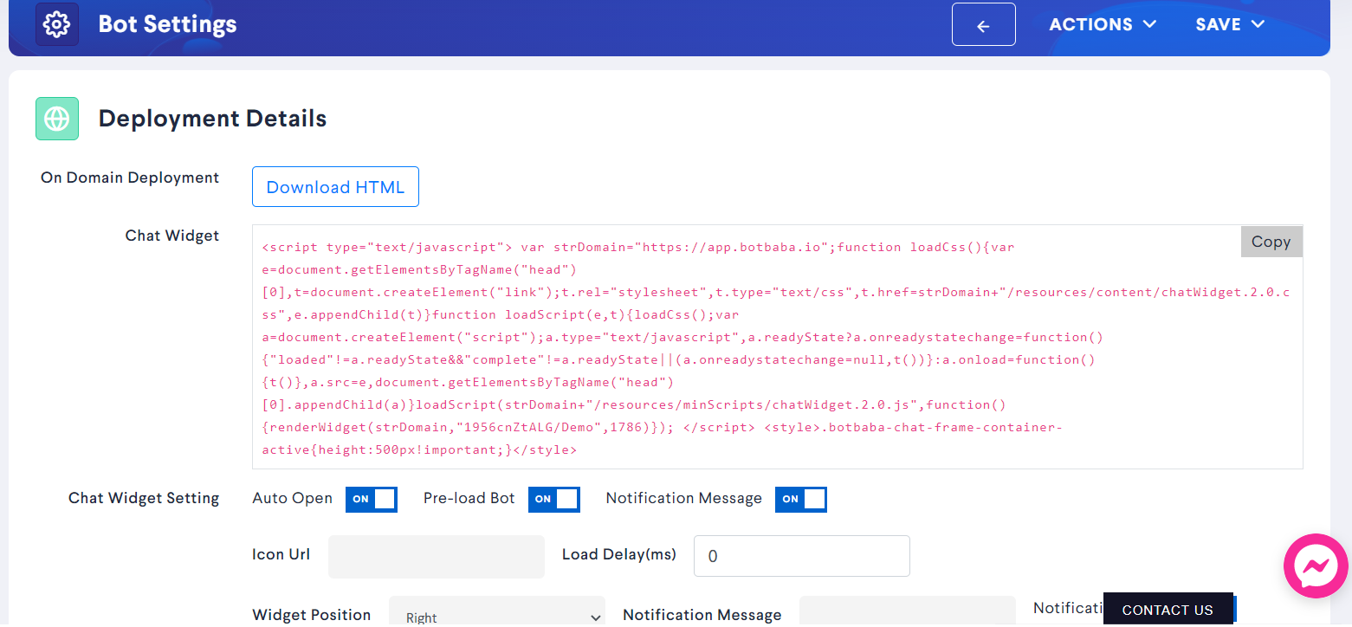This screenshot has height=627, width=1352.
Task: Expand the SAVE dropdown options
Action: coord(1258,24)
